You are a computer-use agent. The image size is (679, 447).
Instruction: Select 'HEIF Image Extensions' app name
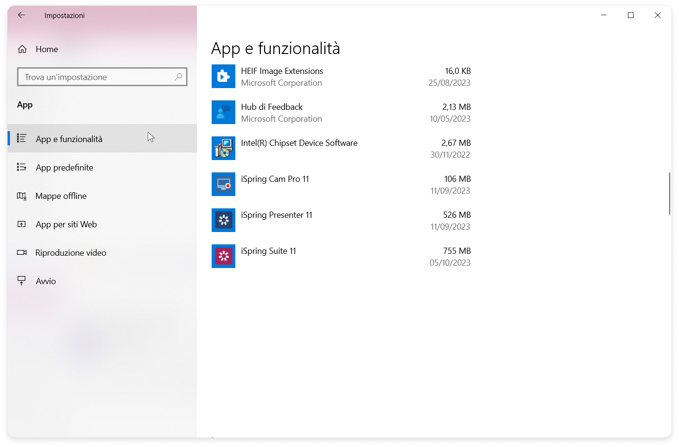282,71
